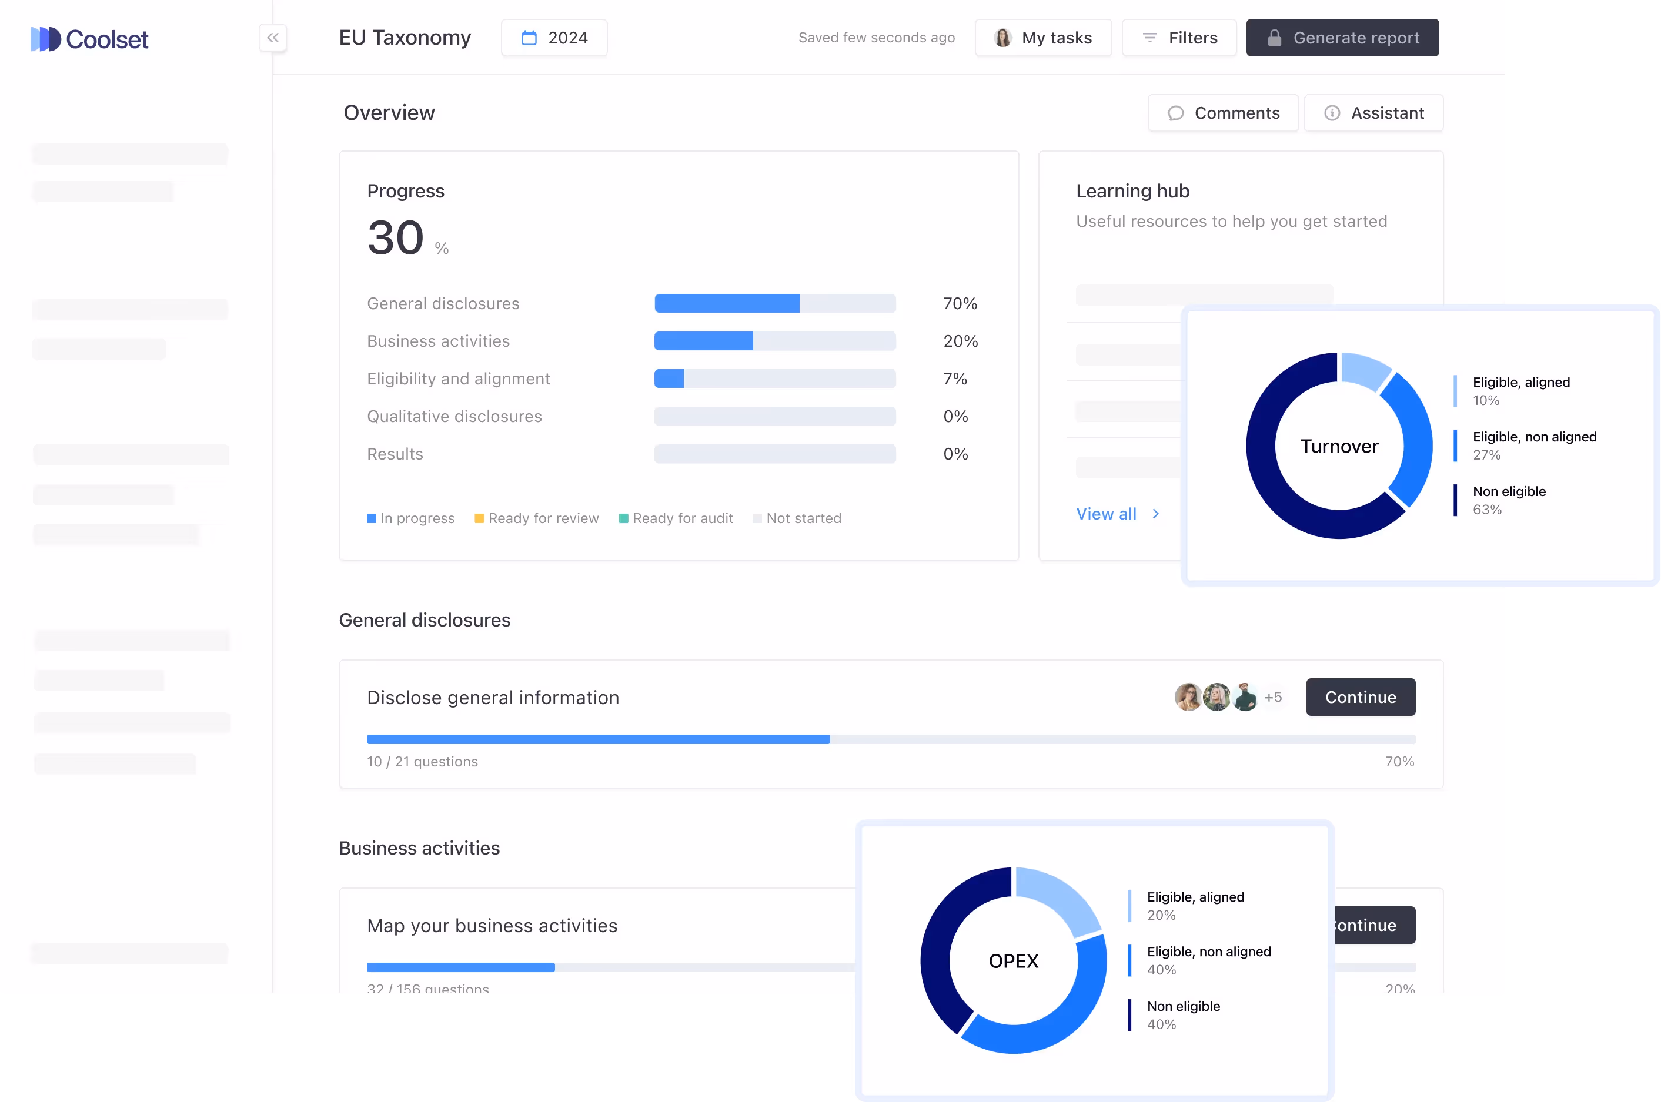Click the +5 assignees avatar group
The image size is (1661, 1102).
coord(1273,697)
